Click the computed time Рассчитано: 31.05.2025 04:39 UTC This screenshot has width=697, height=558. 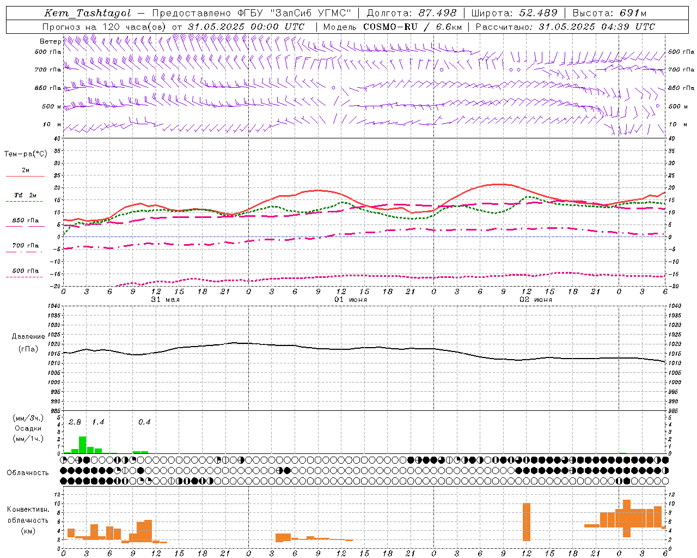click(x=565, y=27)
